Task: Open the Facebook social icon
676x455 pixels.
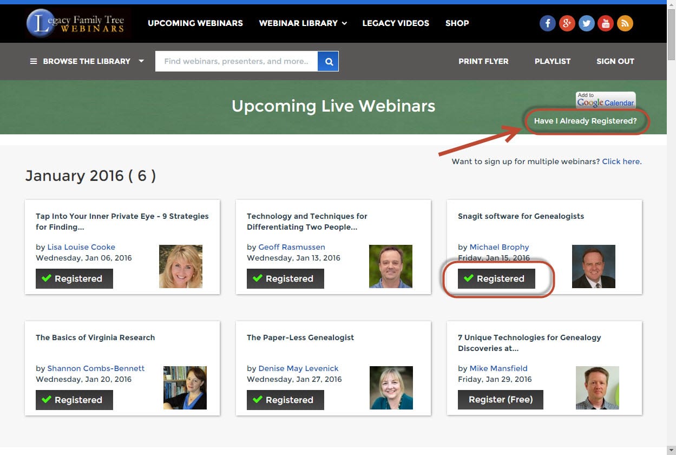Action: (548, 23)
